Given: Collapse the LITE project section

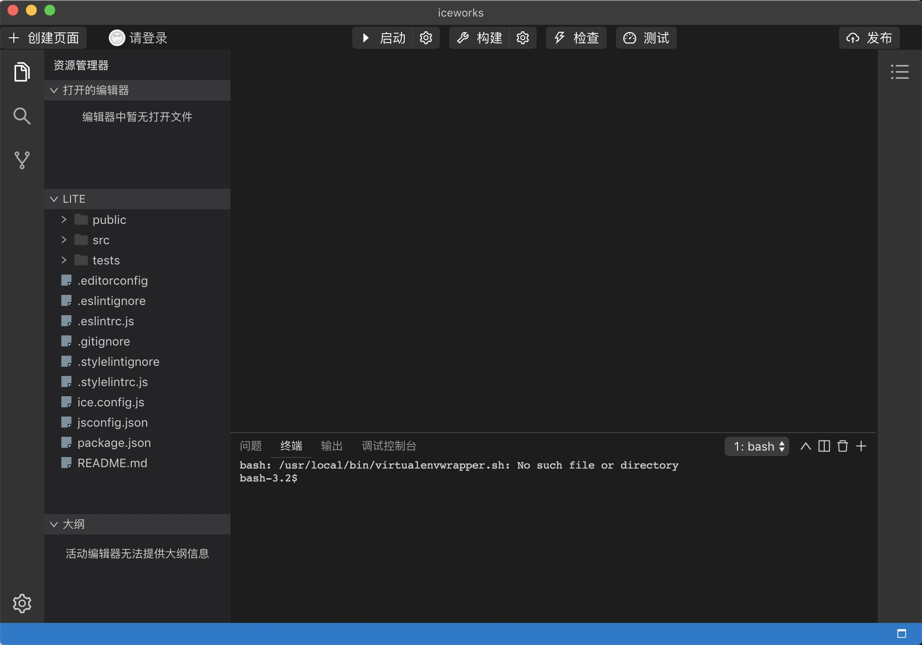Looking at the screenshot, I should pyautogui.click(x=137, y=199).
